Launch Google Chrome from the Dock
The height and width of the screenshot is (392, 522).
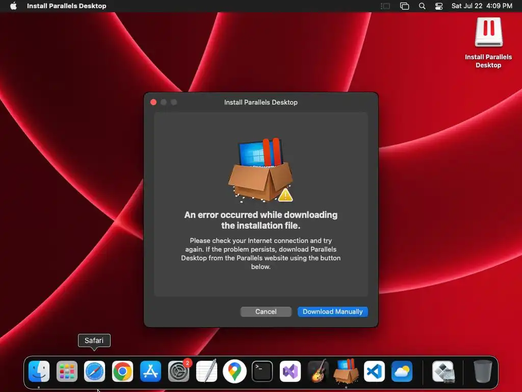(x=122, y=372)
